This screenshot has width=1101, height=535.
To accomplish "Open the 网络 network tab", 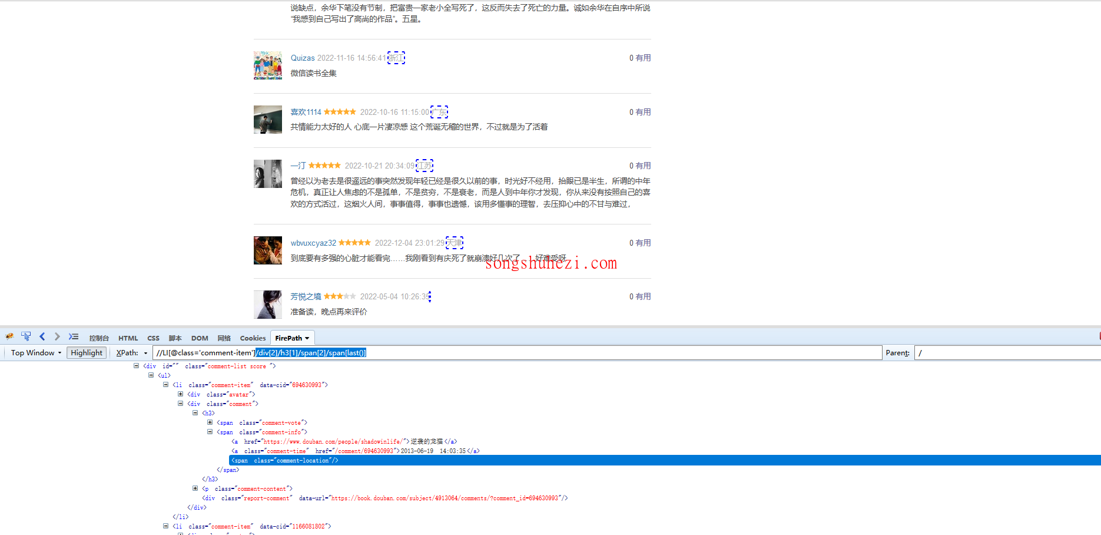I will pos(224,338).
